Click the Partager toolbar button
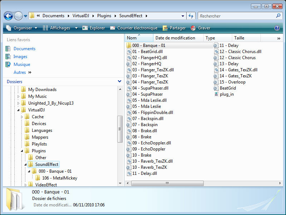This screenshot has width=286, height=215. tap(174, 28)
